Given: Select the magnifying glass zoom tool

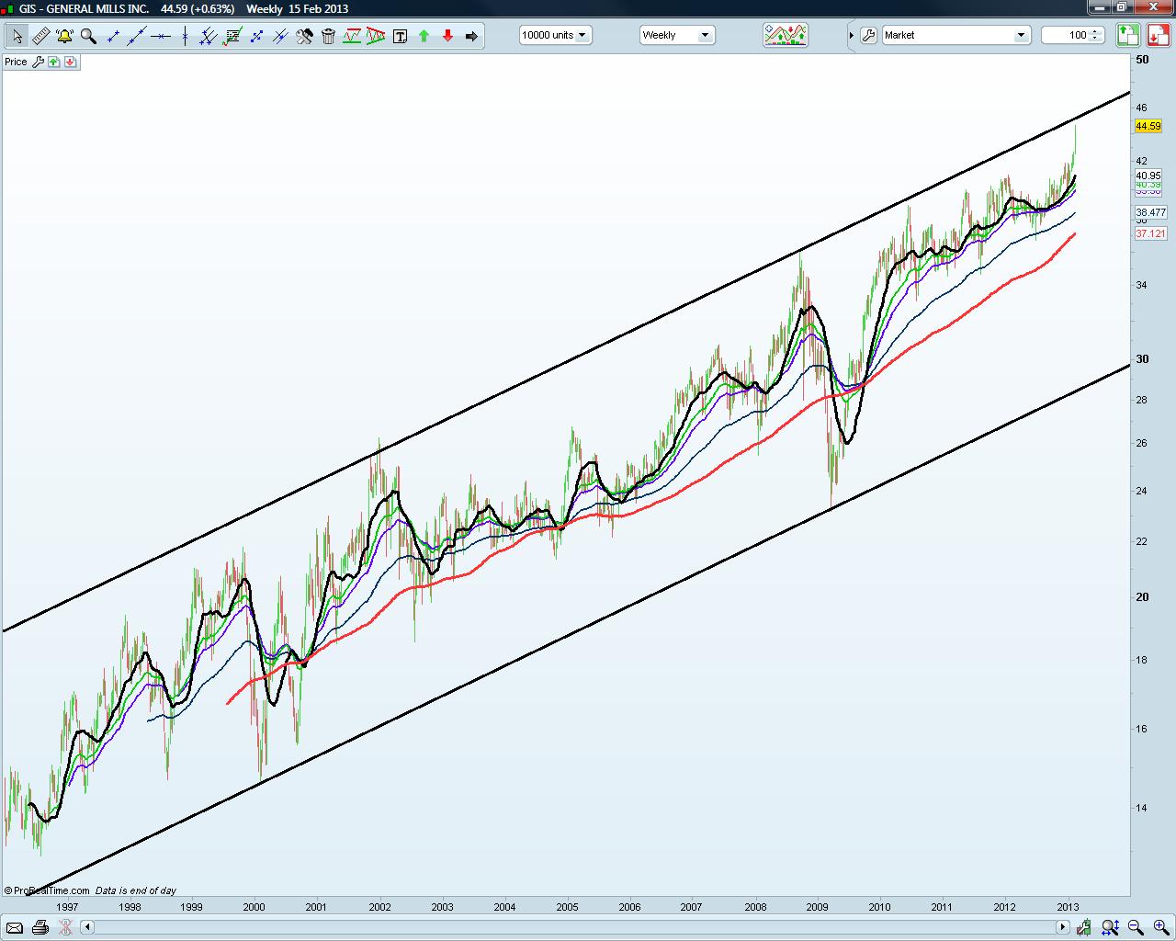Looking at the screenshot, I should pos(88,36).
